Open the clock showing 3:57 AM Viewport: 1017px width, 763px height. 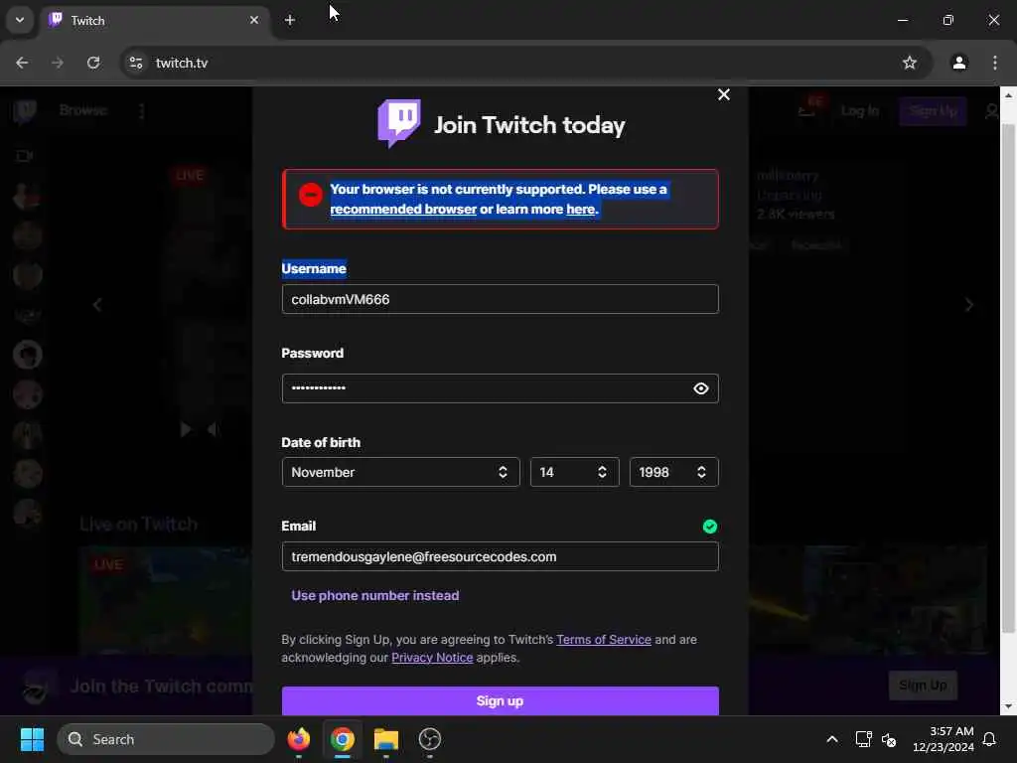944,739
